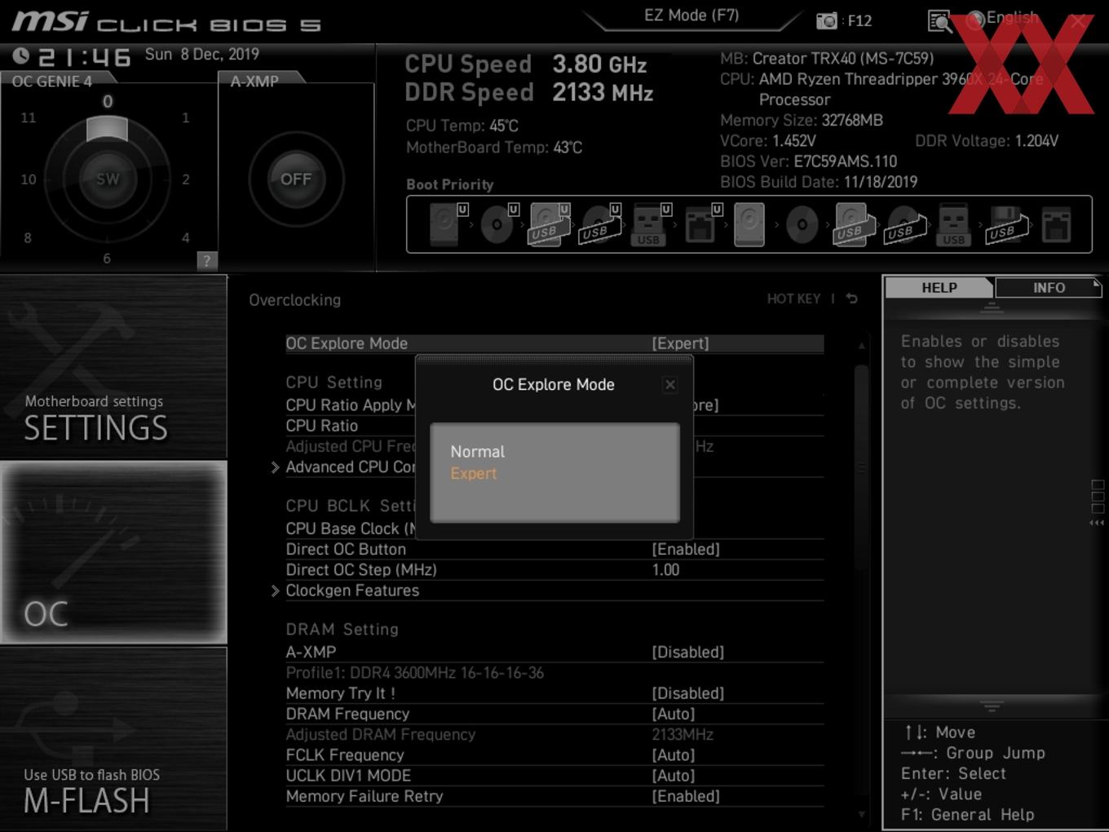Switch to the HELP tab
The height and width of the screenshot is (832, 1109).
tap(939, 288)
